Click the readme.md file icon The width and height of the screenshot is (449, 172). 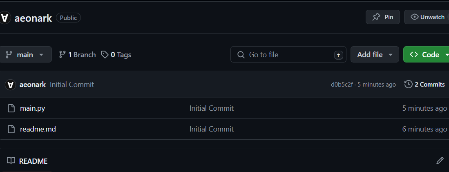point(11,129)
